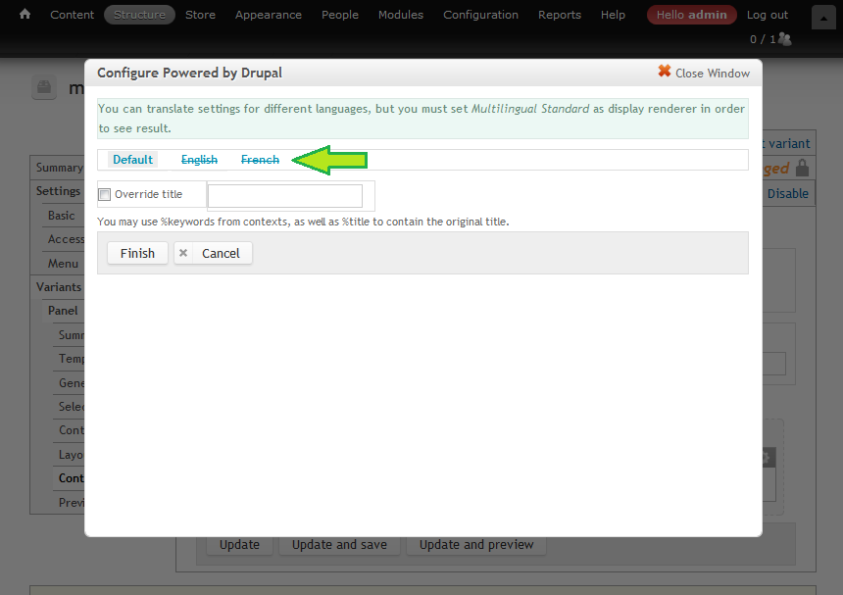
Task: Follow the Log out link
Action: click(x=768, y=15)
